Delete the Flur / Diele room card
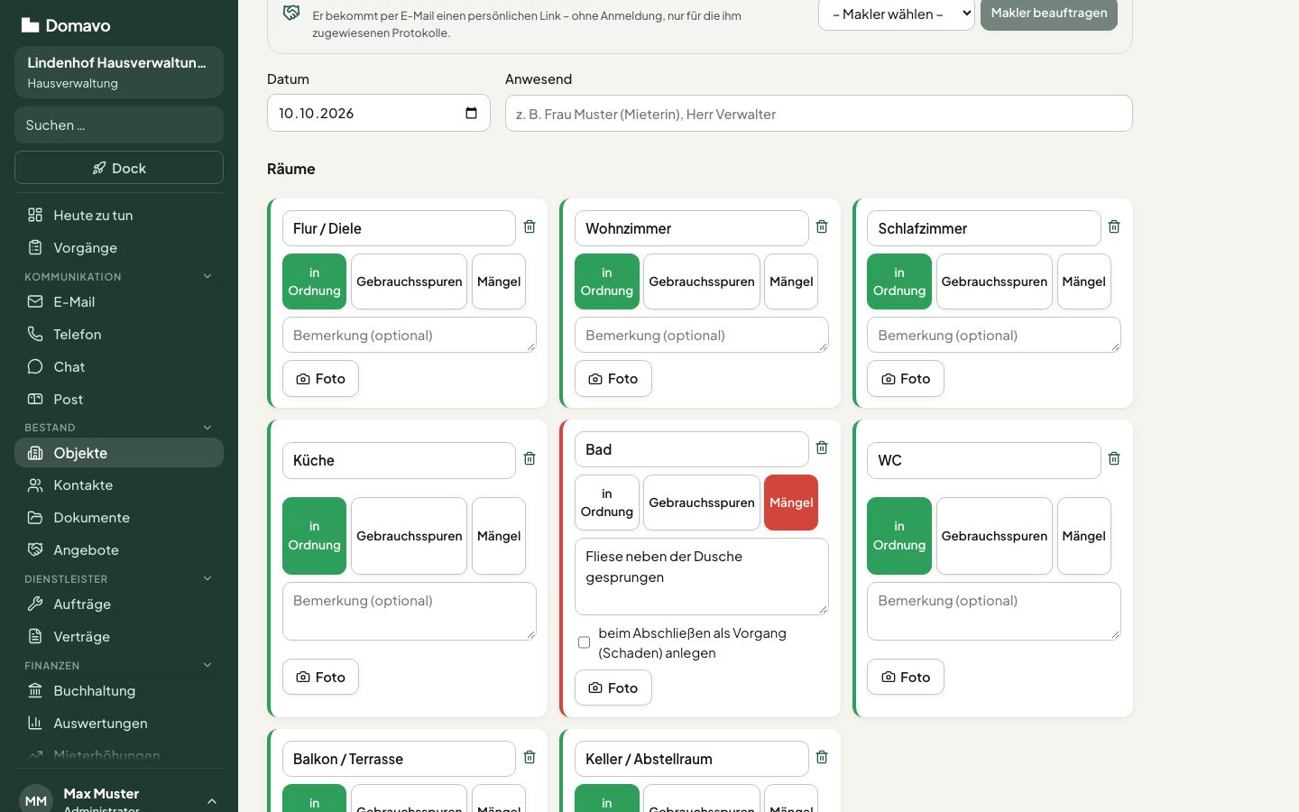1299x812 pixels. [x=530, y=227]
